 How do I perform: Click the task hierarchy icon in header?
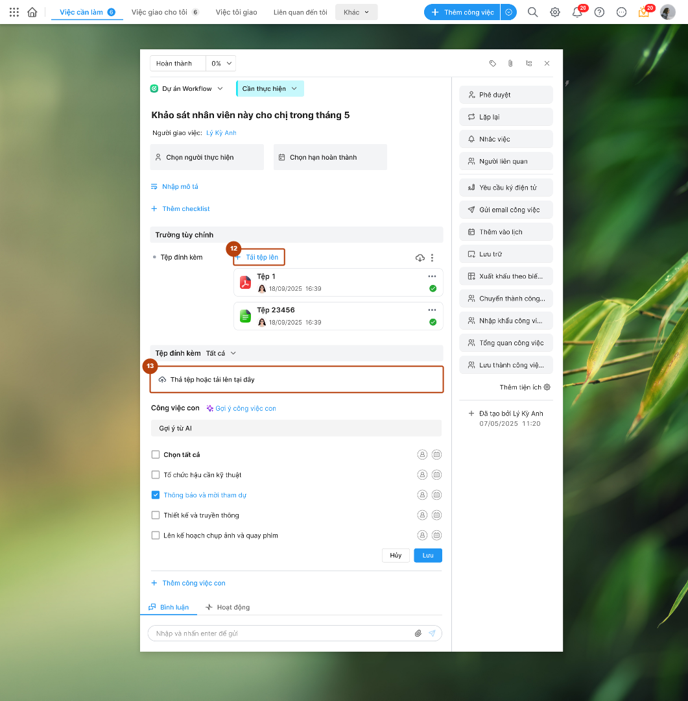pos(529,64)
